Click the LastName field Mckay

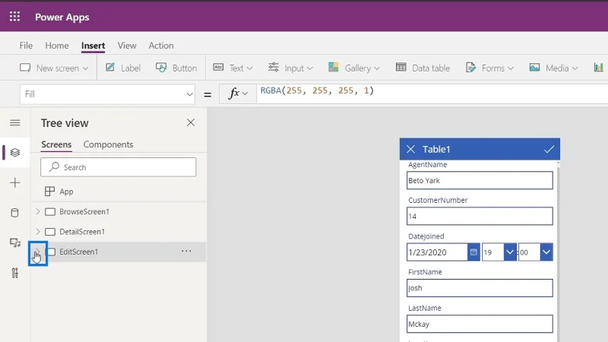[480, 324]
